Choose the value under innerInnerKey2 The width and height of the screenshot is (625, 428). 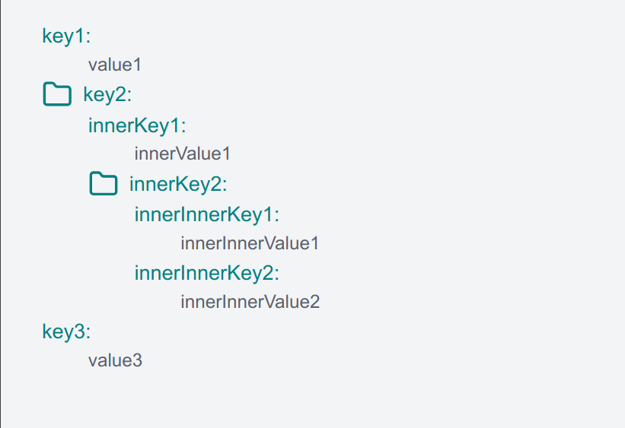(250, 302)
